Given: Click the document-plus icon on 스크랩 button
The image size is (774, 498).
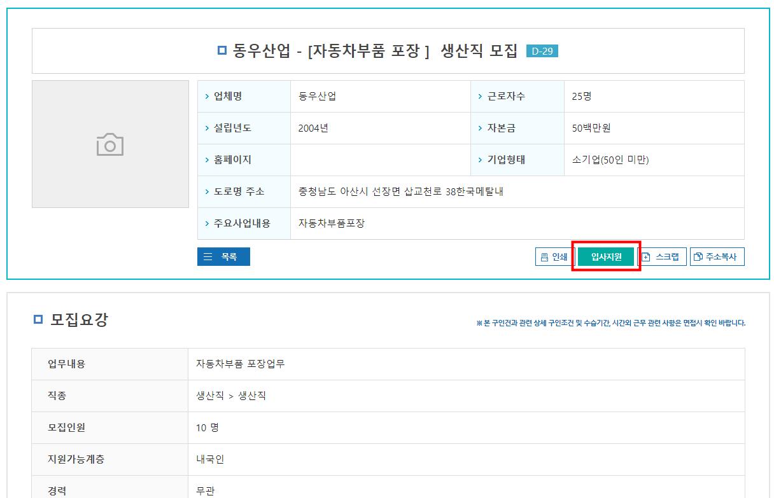Looking at the screenshot, I should click(x=645, y=256).
